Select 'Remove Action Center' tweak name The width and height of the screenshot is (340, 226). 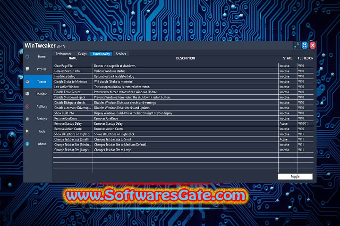click(x=68, y=129)
